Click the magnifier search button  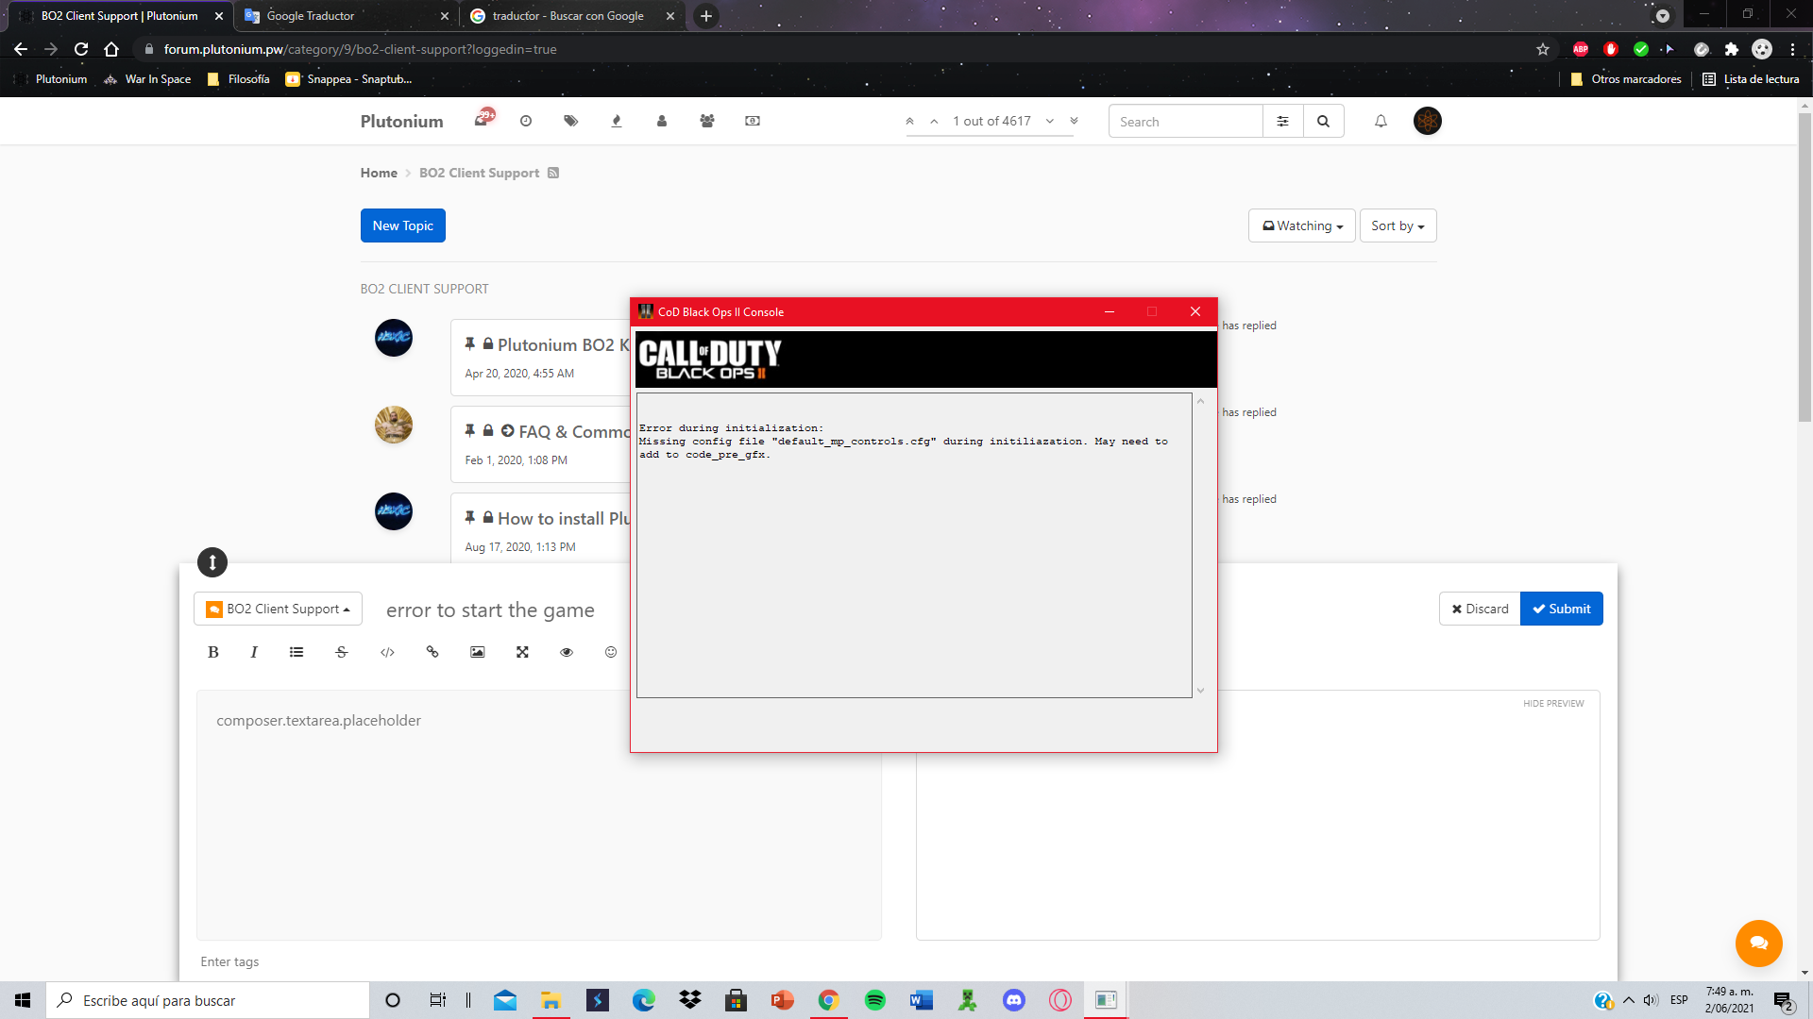coord(1323,122)
